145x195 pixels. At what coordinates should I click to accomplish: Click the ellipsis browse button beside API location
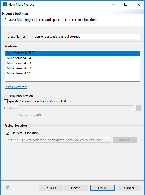[x=138, y=108]
